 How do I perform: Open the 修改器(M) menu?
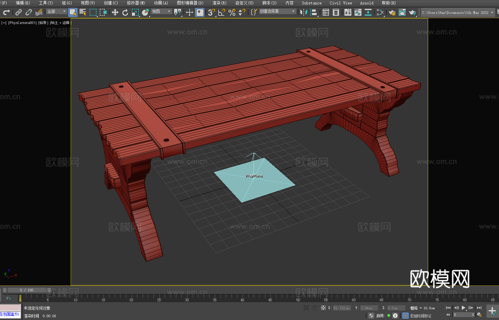point(136,3)
